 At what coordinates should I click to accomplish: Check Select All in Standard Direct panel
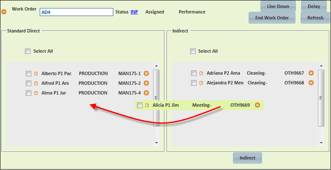tap(27, 51)
